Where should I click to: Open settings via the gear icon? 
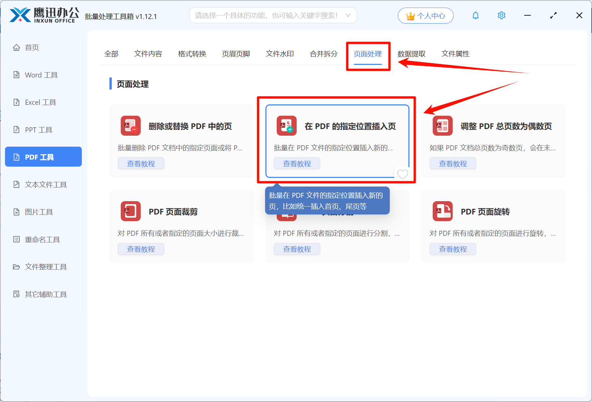(501, 15)
